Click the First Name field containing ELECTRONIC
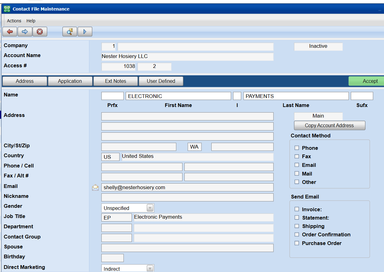The width and height of the screenshot is (384, 272). 178,96
